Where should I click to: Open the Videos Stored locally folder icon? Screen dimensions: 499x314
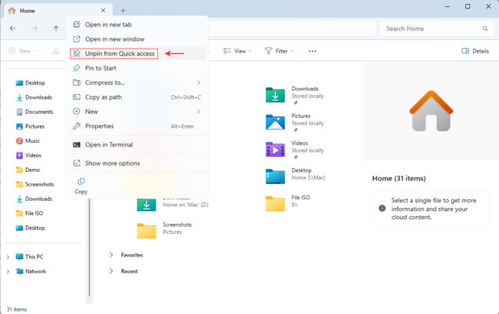[275, 149]
